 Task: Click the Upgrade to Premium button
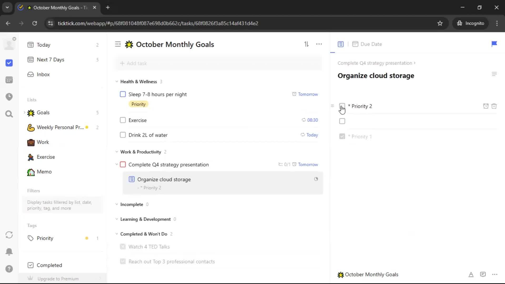[x=58, y=278]
